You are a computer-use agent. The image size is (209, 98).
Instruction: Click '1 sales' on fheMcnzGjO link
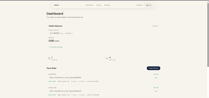(74, 95)
